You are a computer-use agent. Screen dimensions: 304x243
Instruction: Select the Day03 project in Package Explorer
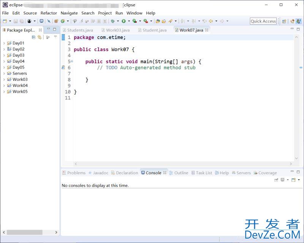(16, 55)
